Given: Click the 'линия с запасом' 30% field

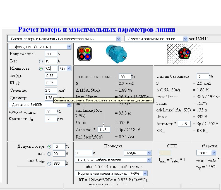Looking at the screenshot, I should pyautogui.click(x=125, y=77).
